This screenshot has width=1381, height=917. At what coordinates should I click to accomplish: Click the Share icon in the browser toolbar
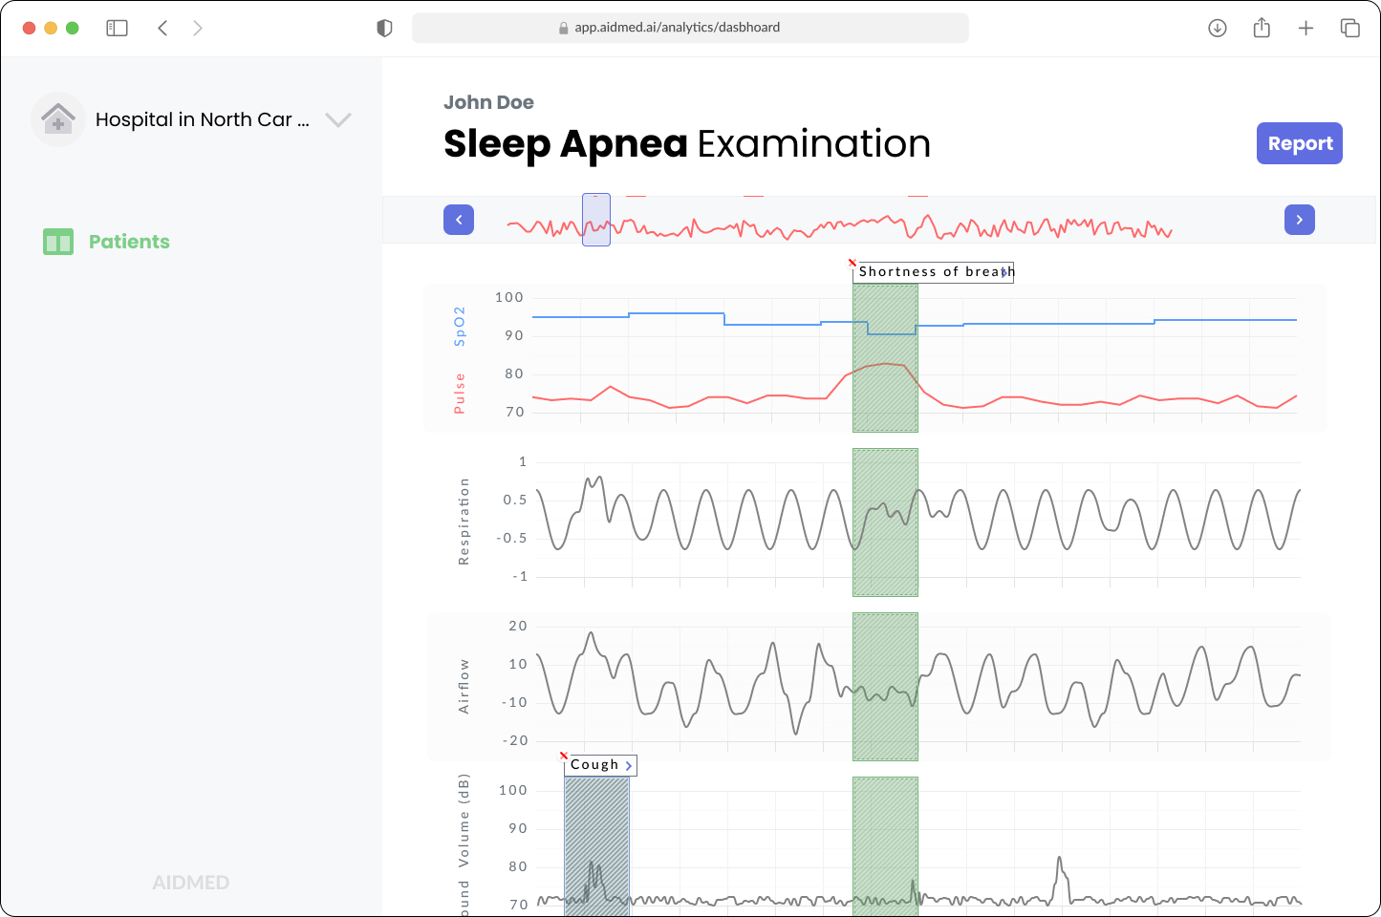coord(1261,28)
